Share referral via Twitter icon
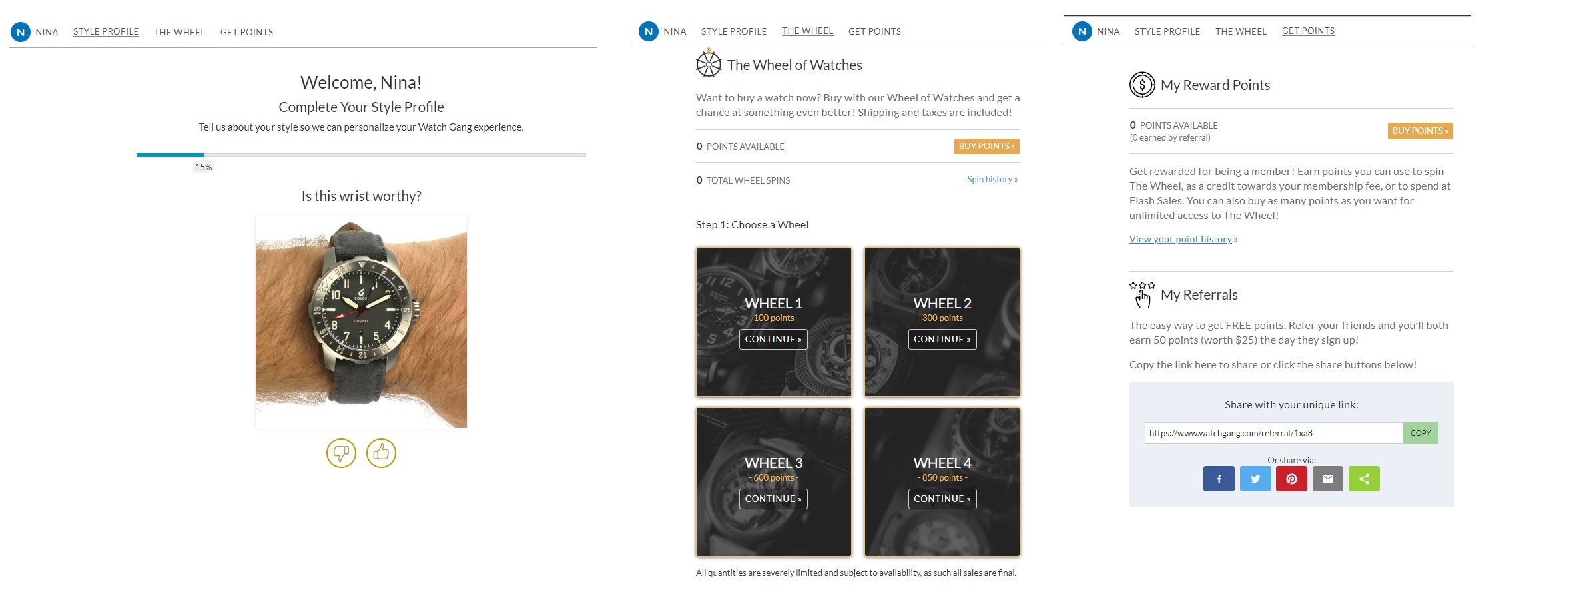The width and height of the screenshot is (1593, 590). click(1255, 479)
